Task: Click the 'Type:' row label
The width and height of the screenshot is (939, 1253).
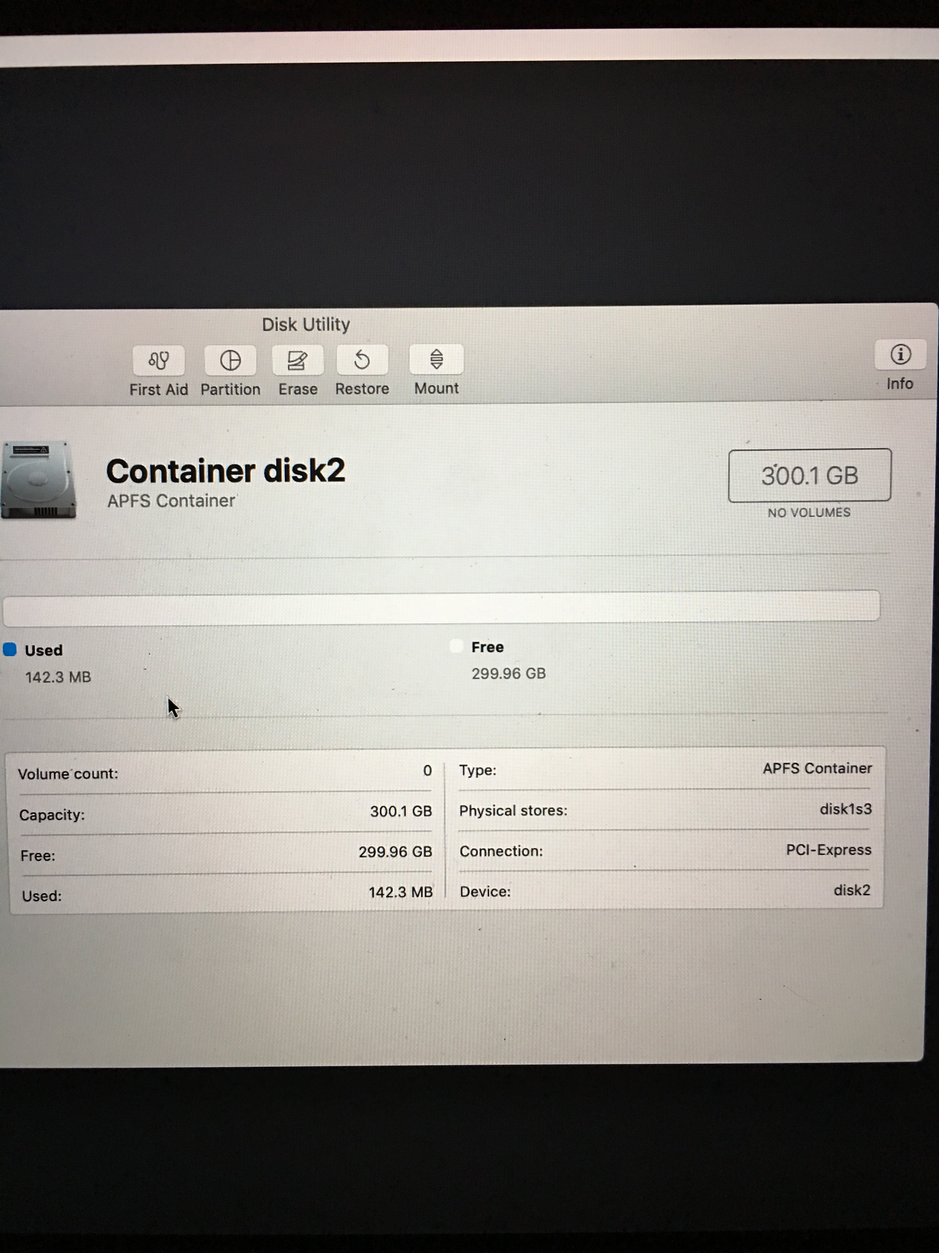Action: 478,770
